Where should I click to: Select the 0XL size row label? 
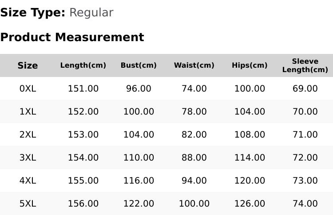(28, 88)
